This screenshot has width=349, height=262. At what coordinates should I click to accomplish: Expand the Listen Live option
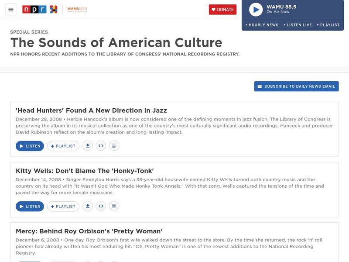point(298,25)
